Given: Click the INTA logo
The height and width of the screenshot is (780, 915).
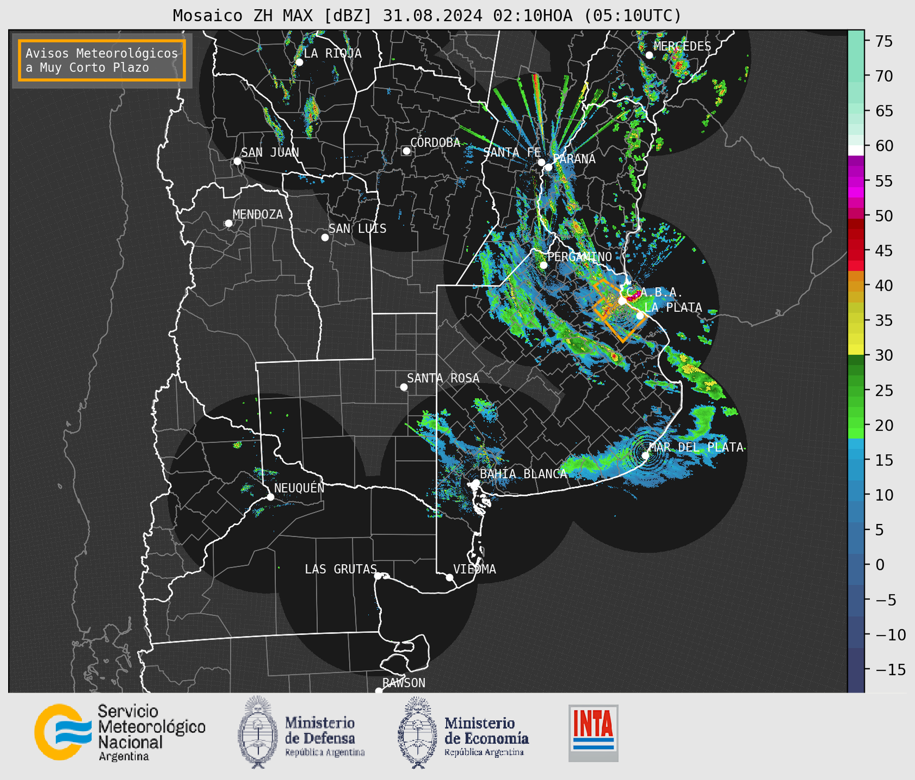Looking at the screenshot, I should (593, 733).
